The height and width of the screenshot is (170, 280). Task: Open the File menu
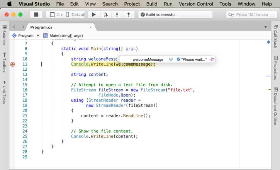coord(60,4)
